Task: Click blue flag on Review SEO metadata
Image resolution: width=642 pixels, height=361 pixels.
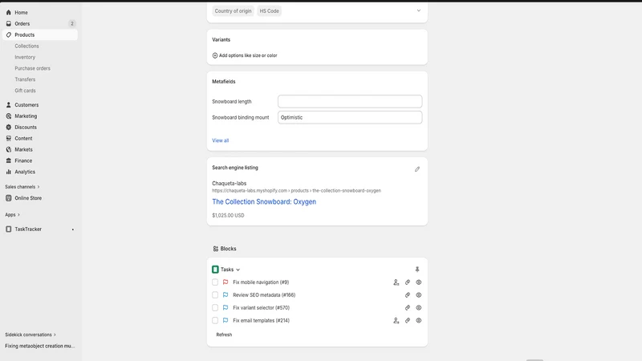Action: (x=226, y=294)
